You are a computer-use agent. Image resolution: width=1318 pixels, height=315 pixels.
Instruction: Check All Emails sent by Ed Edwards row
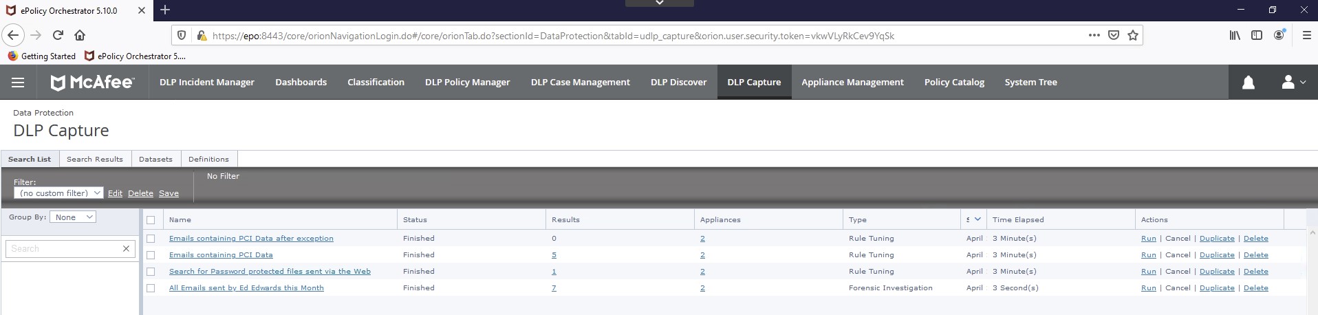coord(151,288)
